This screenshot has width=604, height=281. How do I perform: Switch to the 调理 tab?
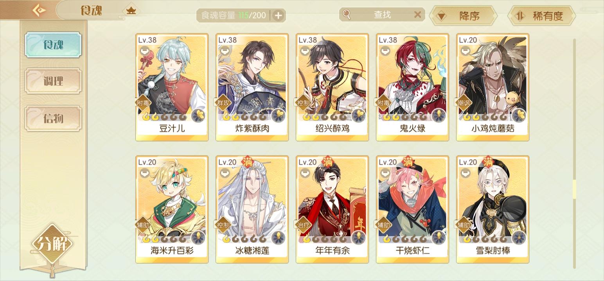click(x=53, y=81)
